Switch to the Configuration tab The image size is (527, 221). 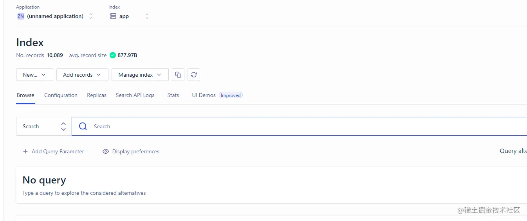[61, 95]
